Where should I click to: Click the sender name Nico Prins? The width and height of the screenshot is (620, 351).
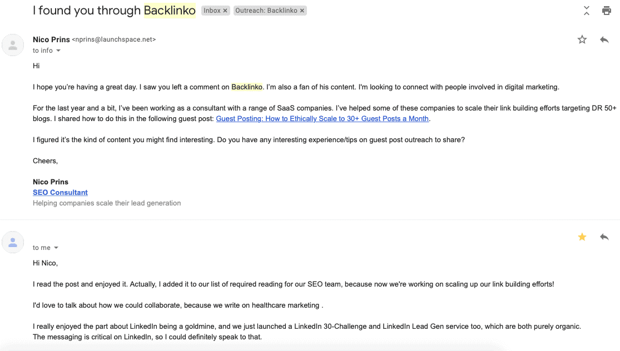(51, 39)
